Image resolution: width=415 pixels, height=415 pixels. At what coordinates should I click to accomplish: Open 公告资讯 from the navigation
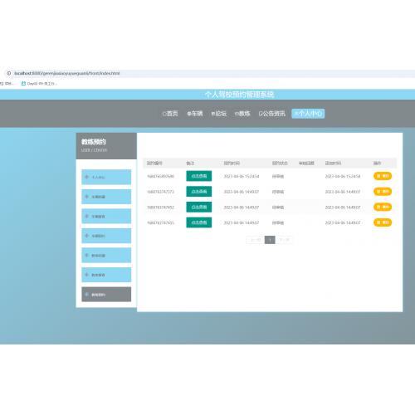(271, 114)
